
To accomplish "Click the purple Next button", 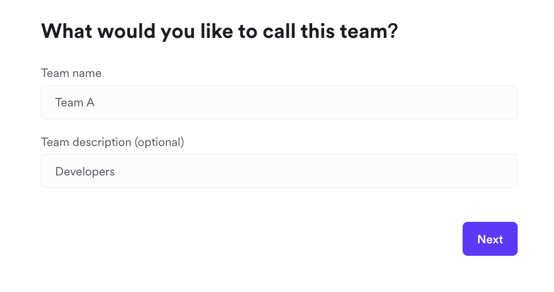I will (x=489, y=239).
